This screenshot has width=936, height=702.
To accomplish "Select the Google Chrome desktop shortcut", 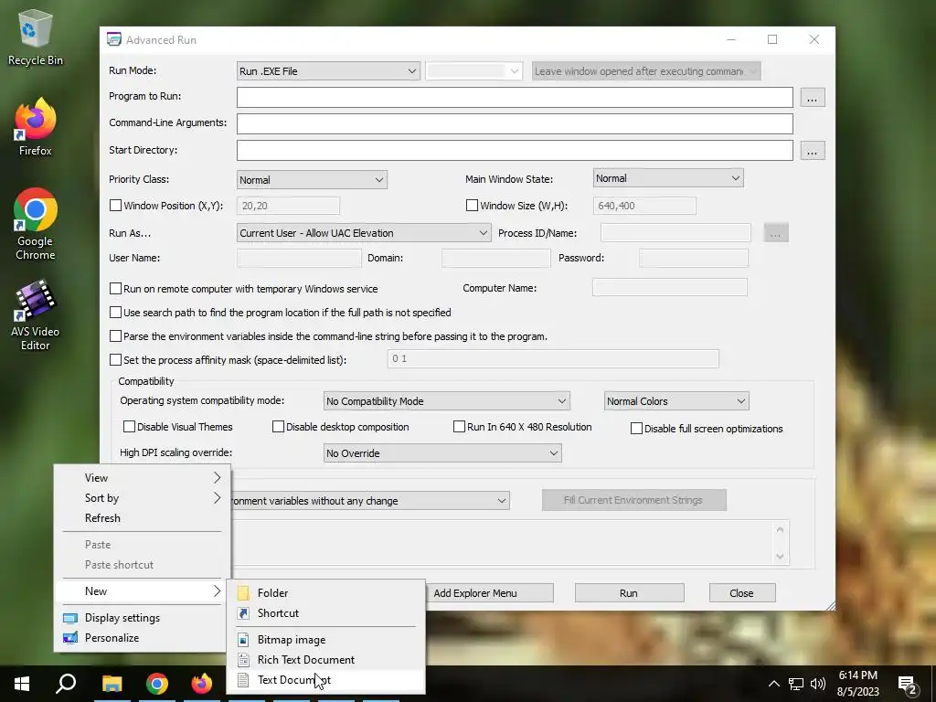I will click(x=36, y=224).
